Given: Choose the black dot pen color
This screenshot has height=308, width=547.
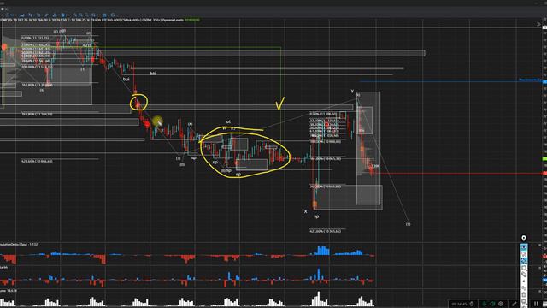Looking at the screenshot, I should pyautogui.click(x=524, y=281).
